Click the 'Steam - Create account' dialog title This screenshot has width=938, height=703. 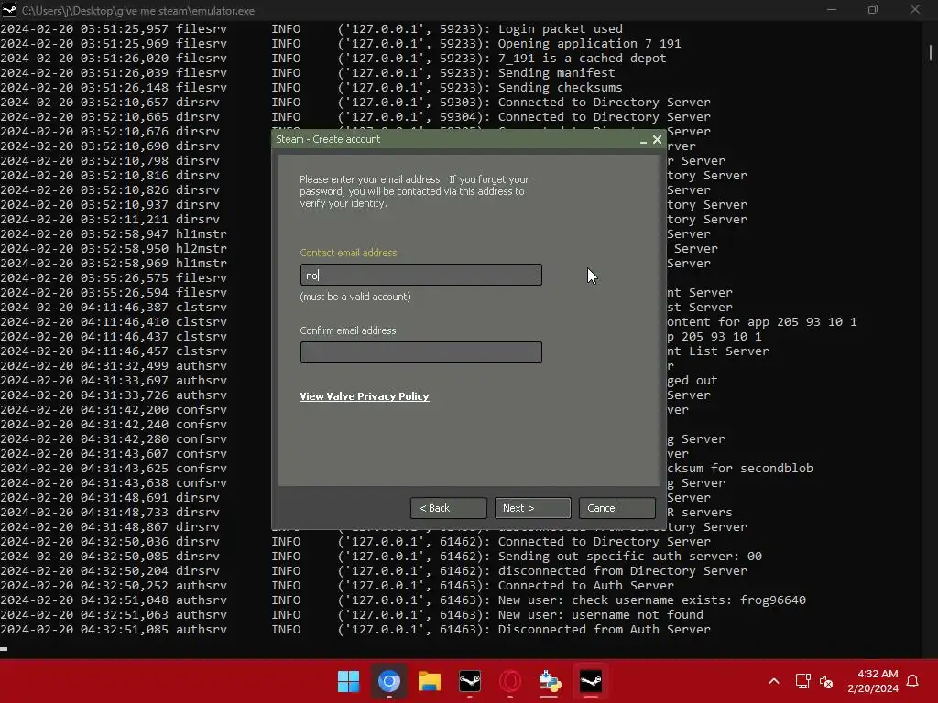[x=328, y=139]
